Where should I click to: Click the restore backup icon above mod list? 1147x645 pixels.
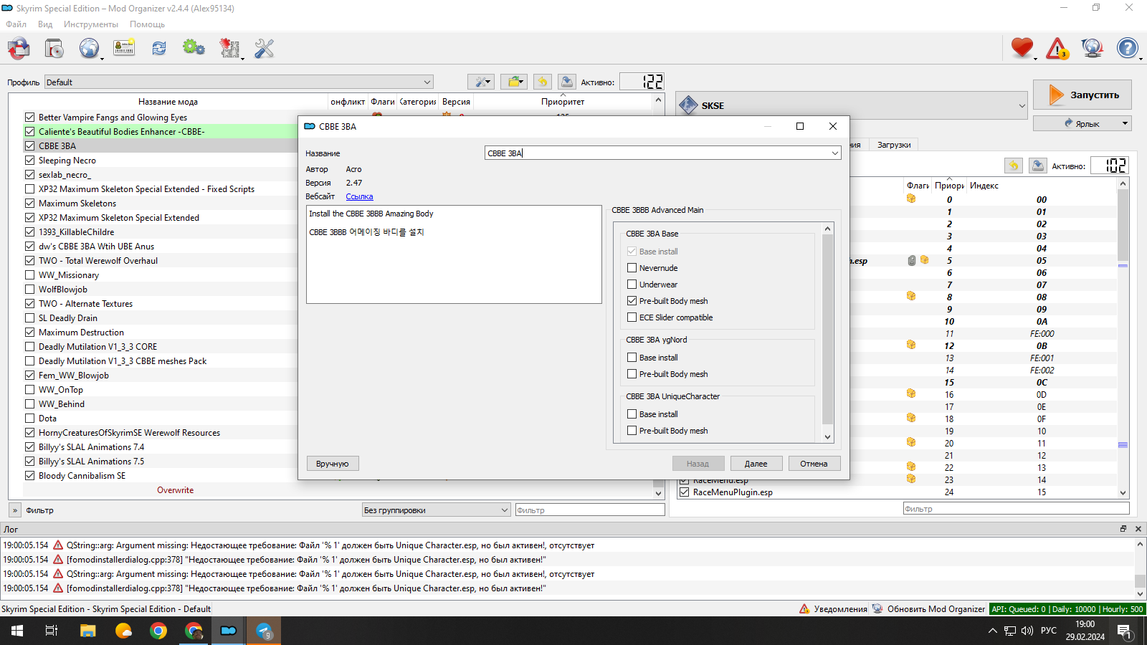point(543,82)
